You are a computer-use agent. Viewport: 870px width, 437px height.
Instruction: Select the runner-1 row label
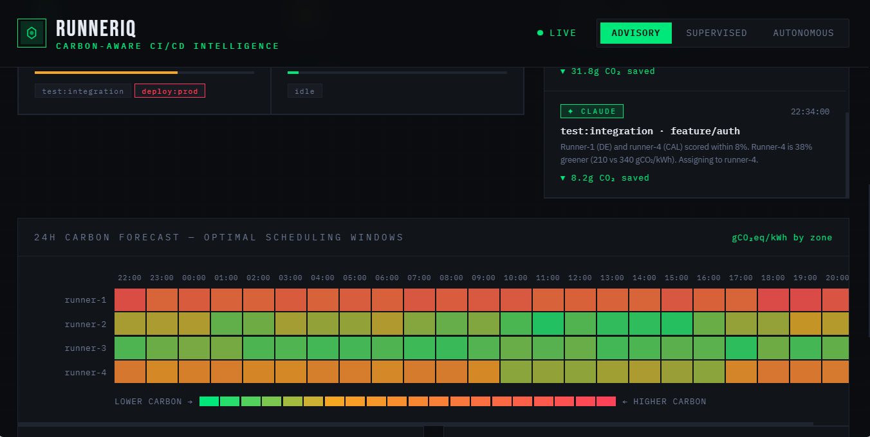click(86, 300)
